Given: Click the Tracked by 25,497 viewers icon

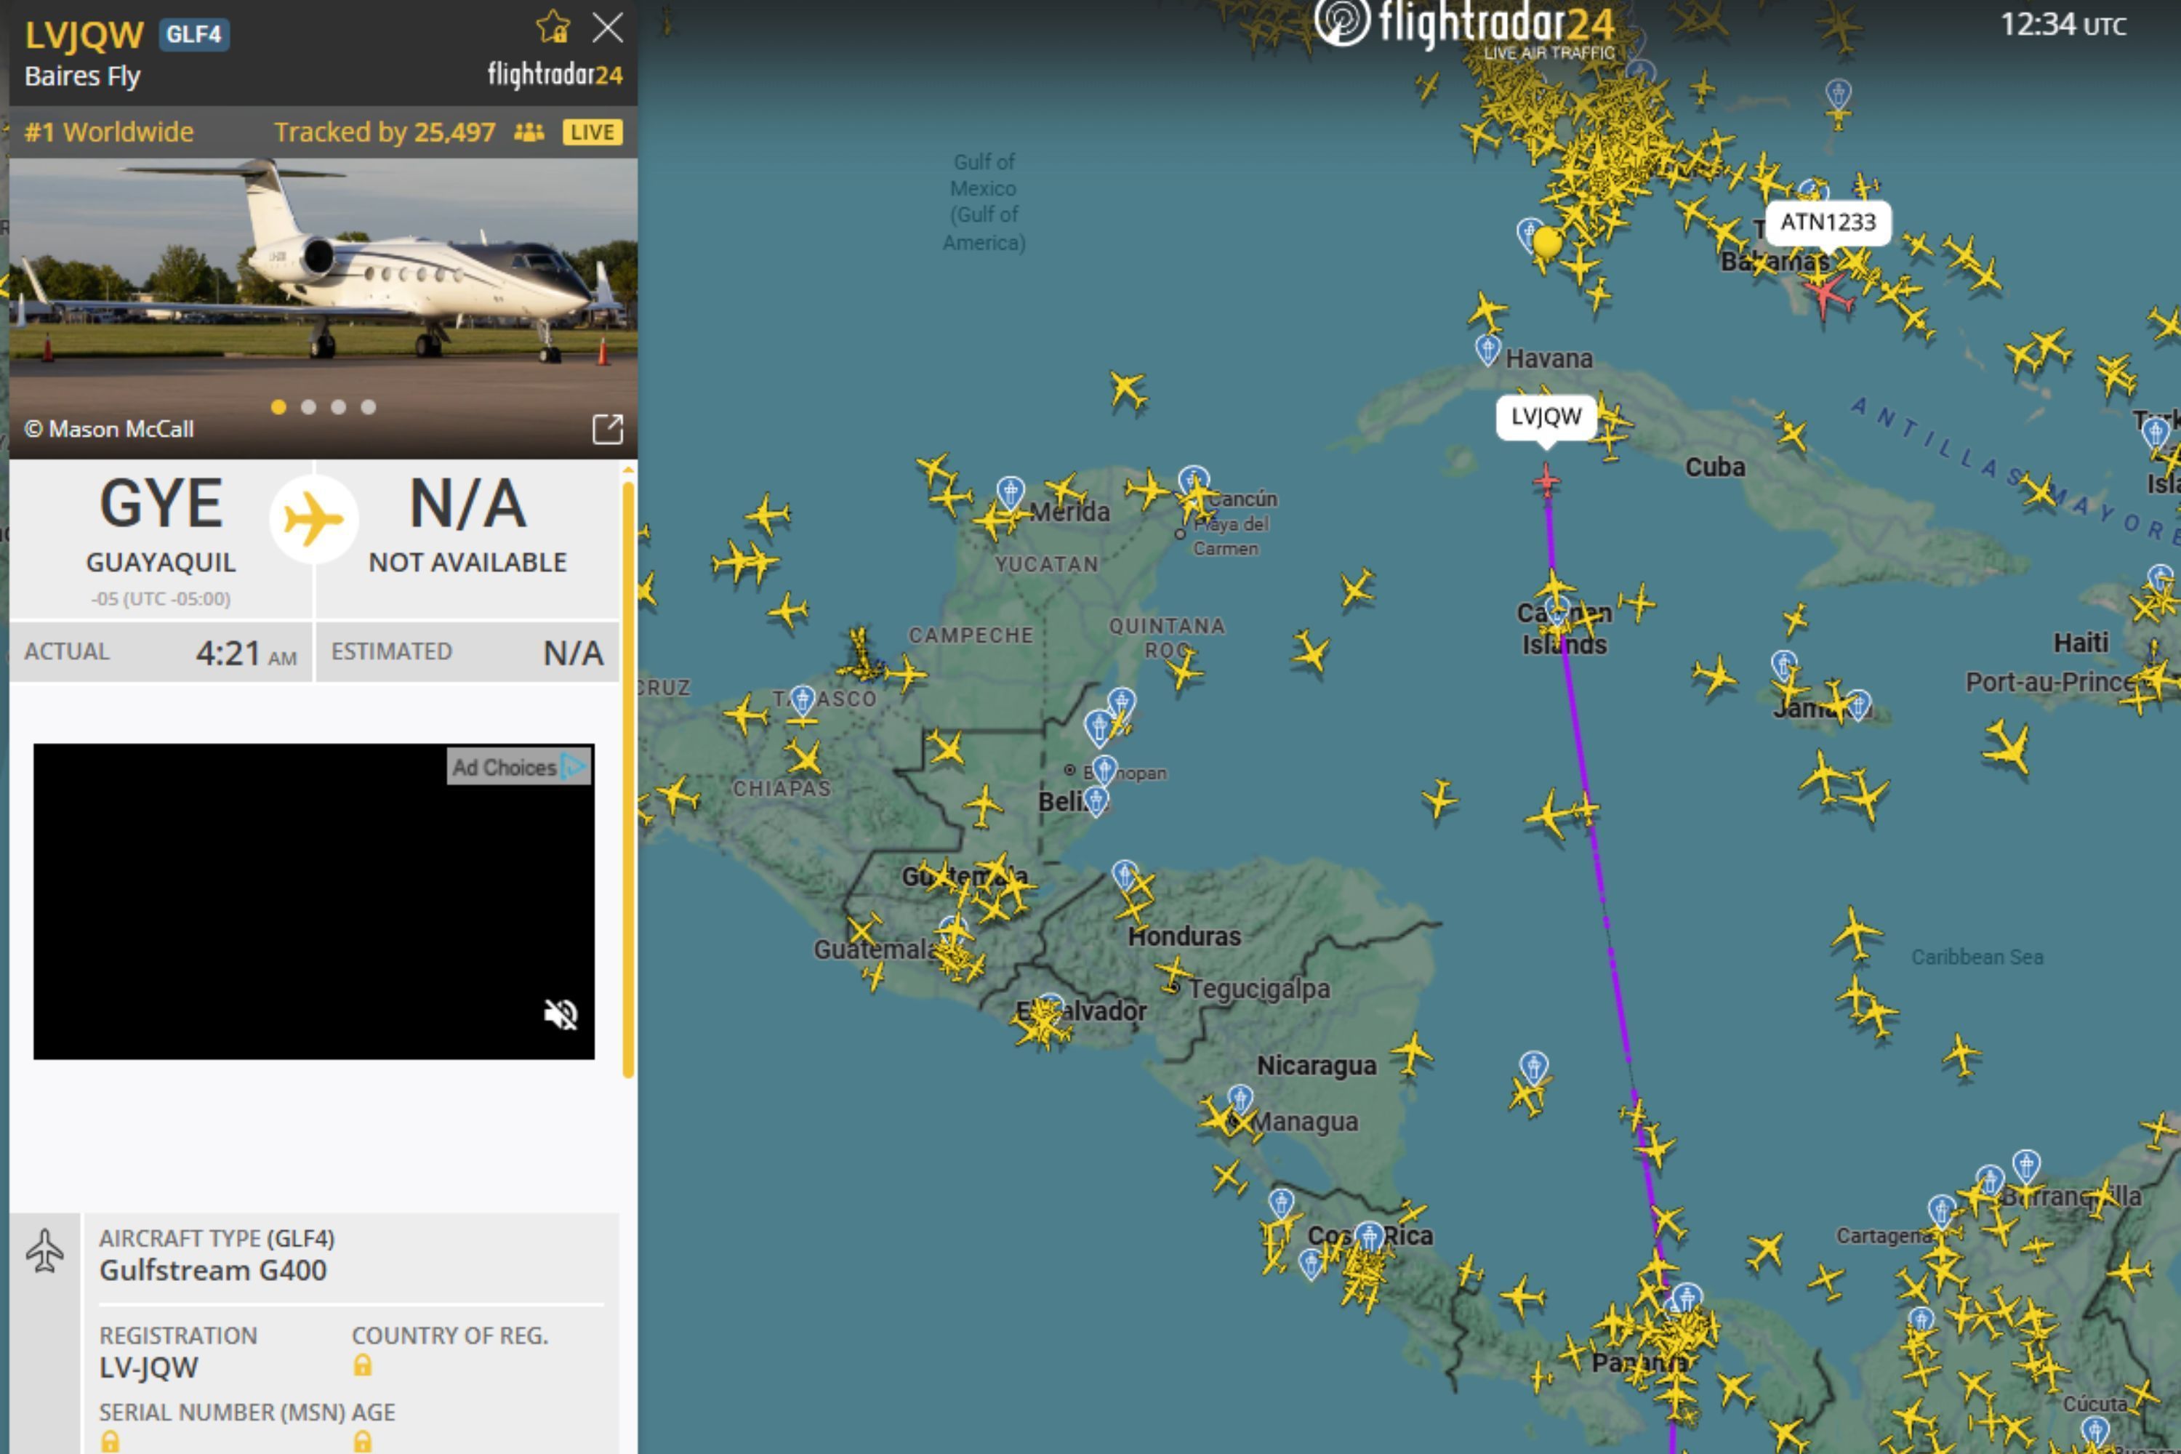Looking at the screenshot, I should (x=529, y=132).
